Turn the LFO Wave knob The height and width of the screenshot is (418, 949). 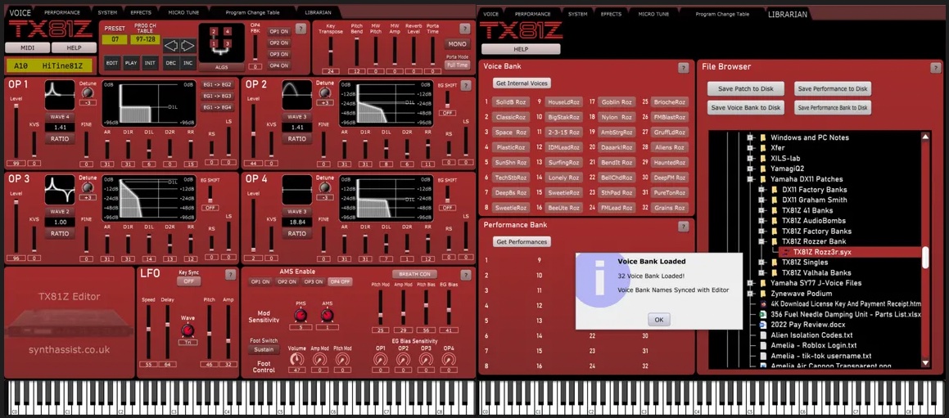[188, 330]
